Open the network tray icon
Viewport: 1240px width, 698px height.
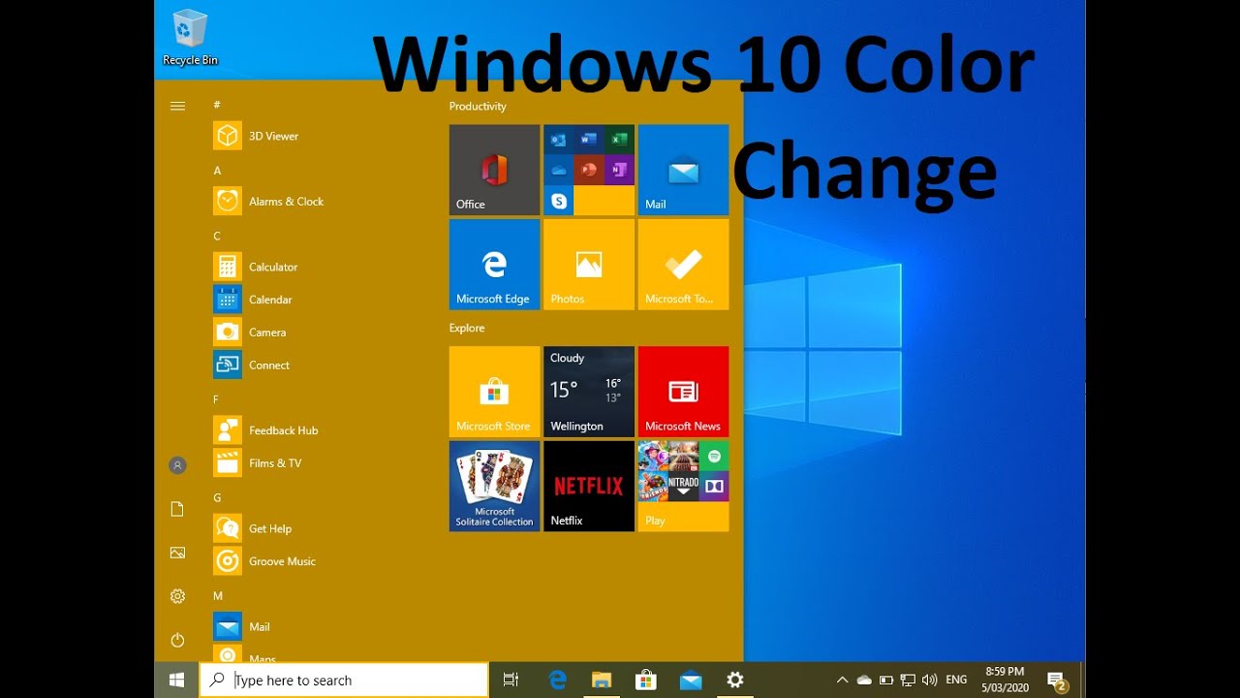coord(908,681)
